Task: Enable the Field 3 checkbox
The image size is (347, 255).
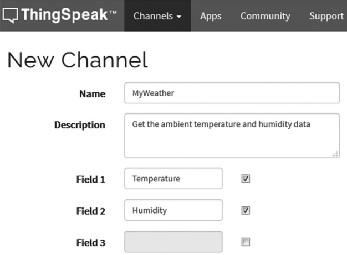Action: 246,242
